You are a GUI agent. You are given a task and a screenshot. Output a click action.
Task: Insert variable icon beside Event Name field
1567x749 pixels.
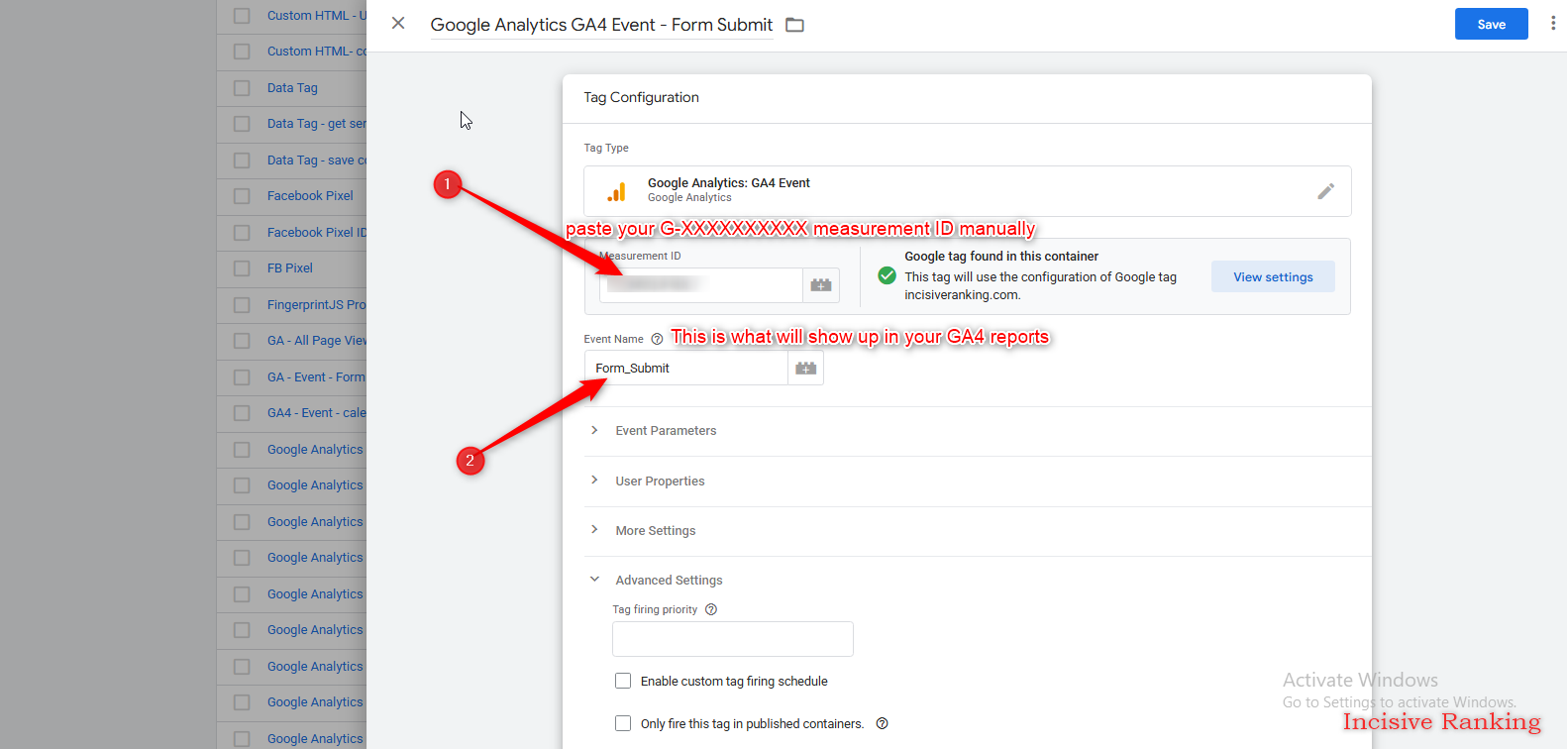coord(806,368)
